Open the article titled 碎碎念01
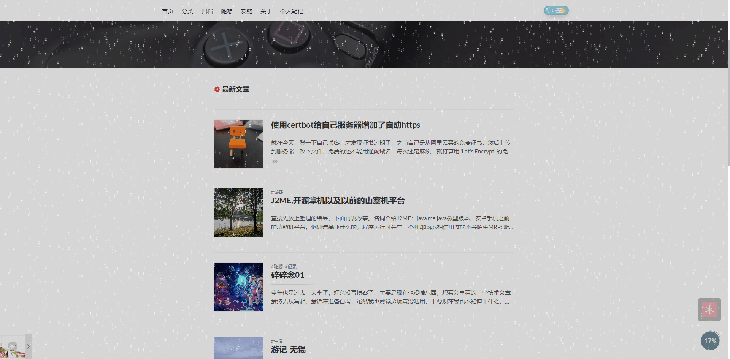 [287, 275]
